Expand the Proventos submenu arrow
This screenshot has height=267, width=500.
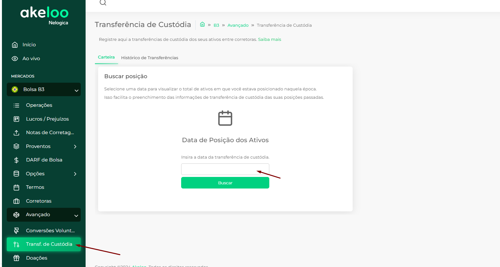point(75,146)
